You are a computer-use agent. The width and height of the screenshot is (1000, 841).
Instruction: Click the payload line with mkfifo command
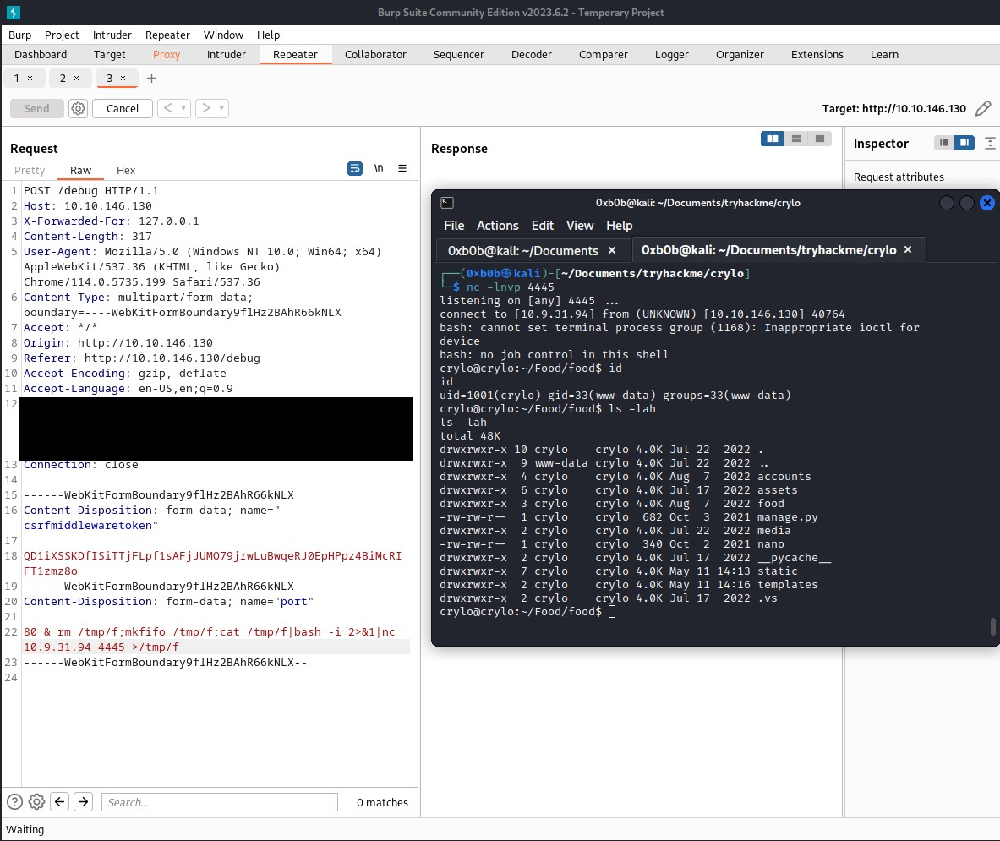point(209,632)
